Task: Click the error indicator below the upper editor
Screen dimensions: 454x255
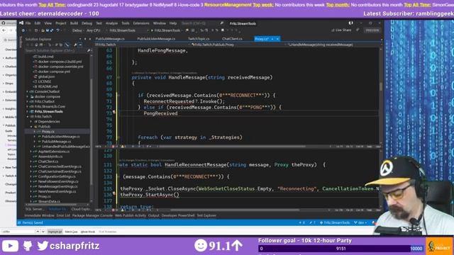Action: [x=113, y=147]
